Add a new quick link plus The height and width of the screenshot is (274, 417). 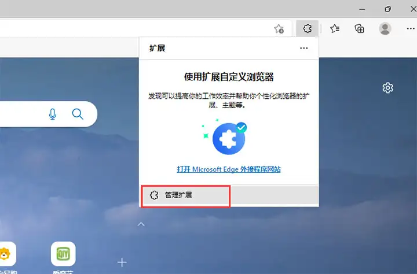122,262
